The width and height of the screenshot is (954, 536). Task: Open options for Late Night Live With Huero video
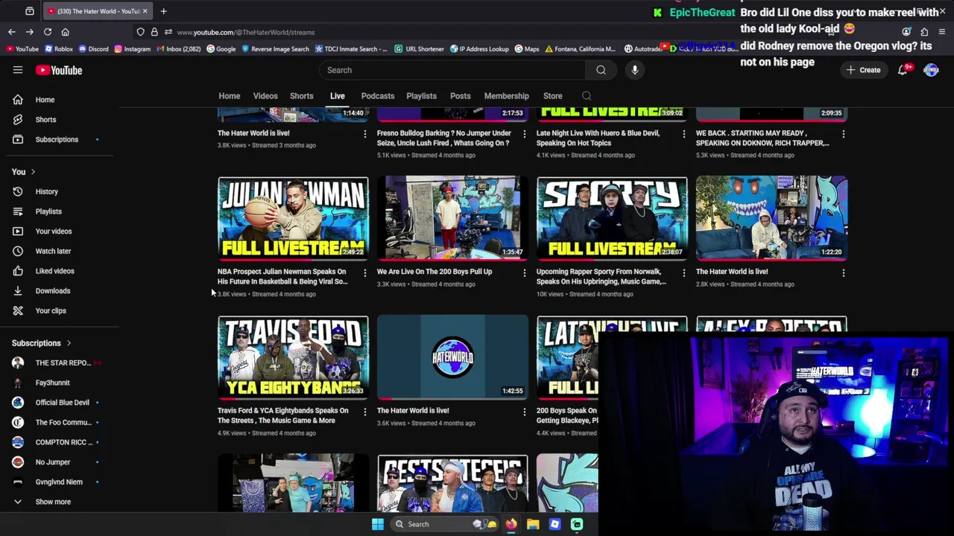click(x=683, y=134)
